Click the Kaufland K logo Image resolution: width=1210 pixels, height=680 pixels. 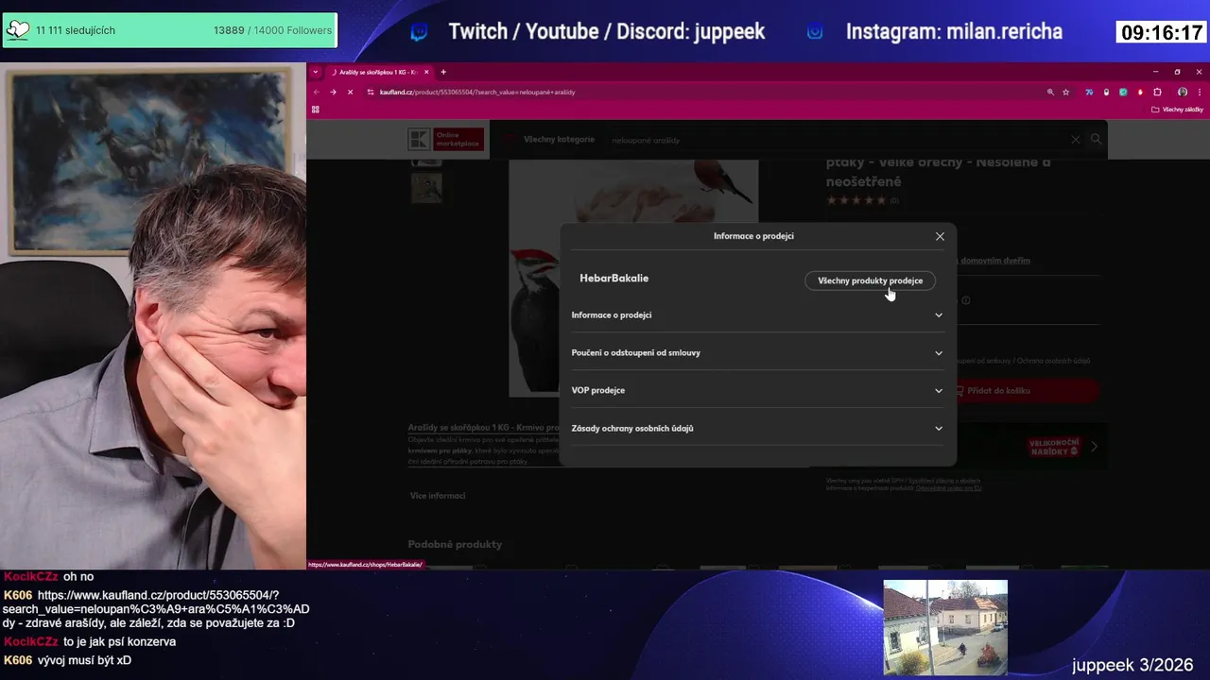click(419, 140)
